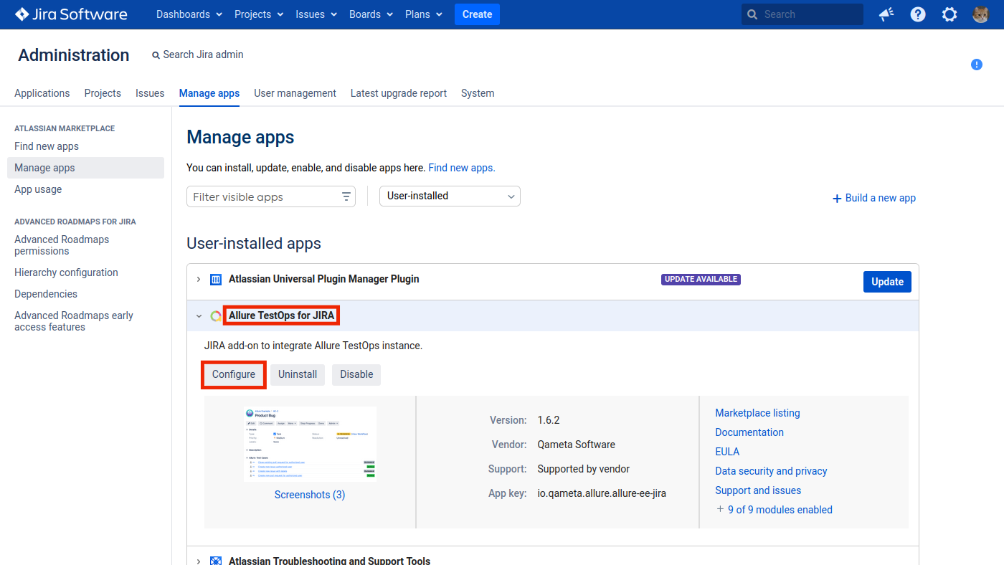
Task: Click Disable for Allure TestOps
Action: (356, 374)
